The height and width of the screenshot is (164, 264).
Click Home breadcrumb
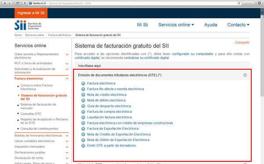point(18,35)
